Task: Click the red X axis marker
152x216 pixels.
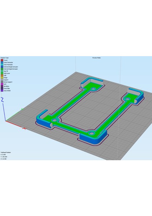Action: point(24,129)
